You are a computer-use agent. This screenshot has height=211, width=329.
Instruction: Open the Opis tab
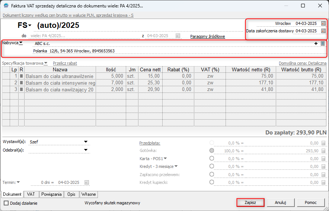tap(71, 194)
